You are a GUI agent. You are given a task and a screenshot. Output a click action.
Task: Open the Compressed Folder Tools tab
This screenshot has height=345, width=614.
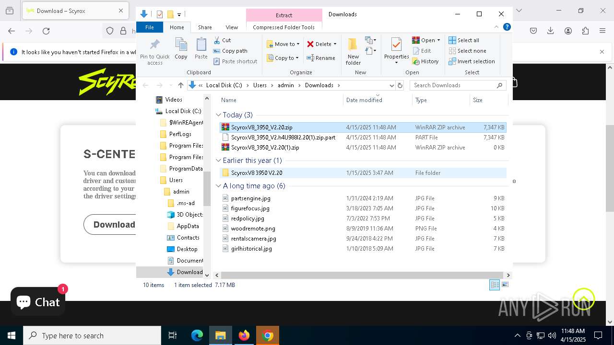tap(283, 27)
